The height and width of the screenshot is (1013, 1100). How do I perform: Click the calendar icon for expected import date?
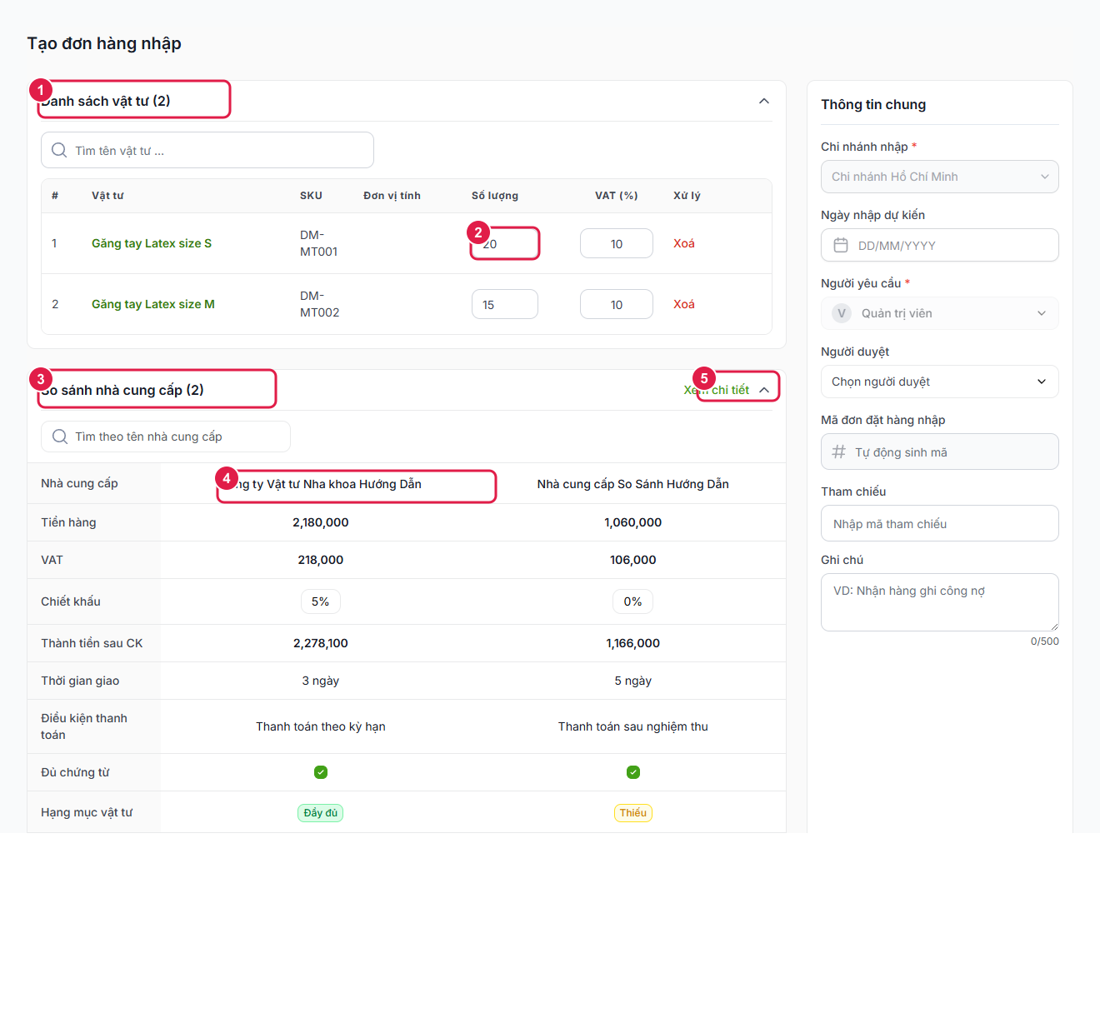tap(841, 245)
